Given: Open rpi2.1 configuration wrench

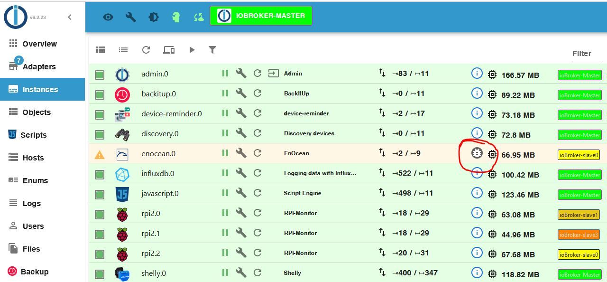Looking at the screenshot, I should pyautogui.click(x=241, y=233).
